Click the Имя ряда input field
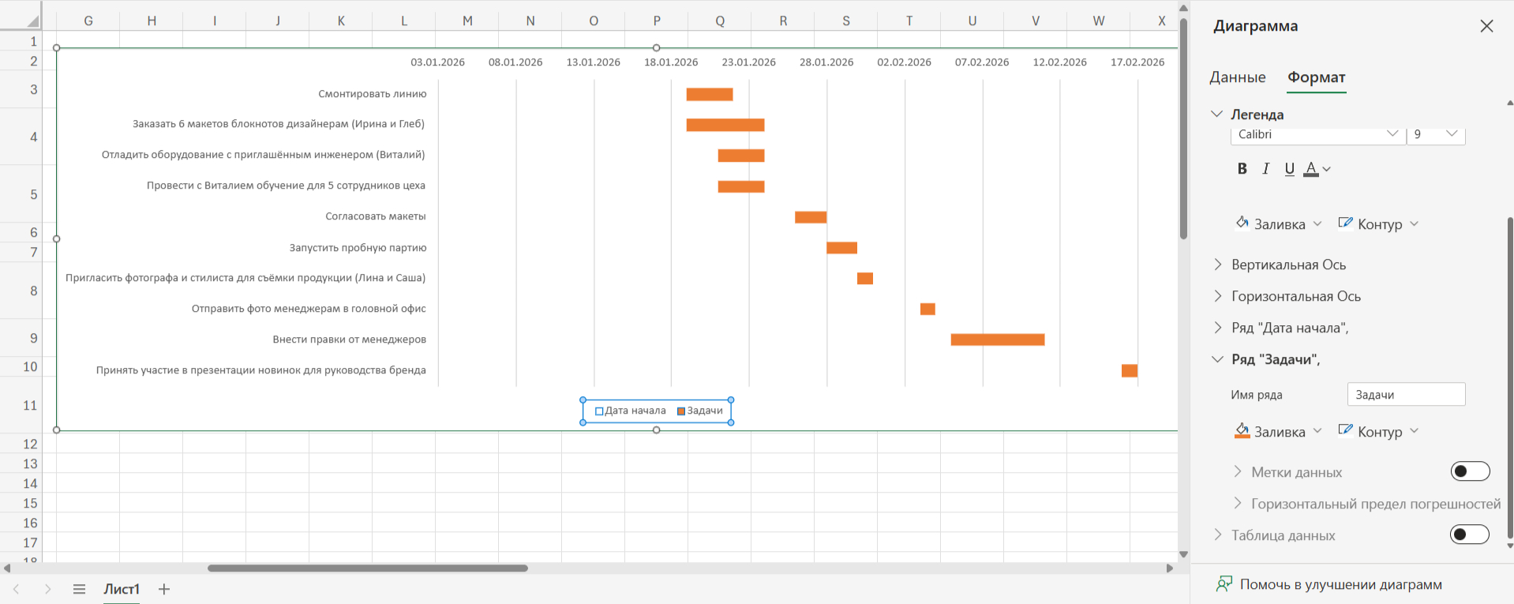This screenshot has width=1514, height=604. (1405, 395)
